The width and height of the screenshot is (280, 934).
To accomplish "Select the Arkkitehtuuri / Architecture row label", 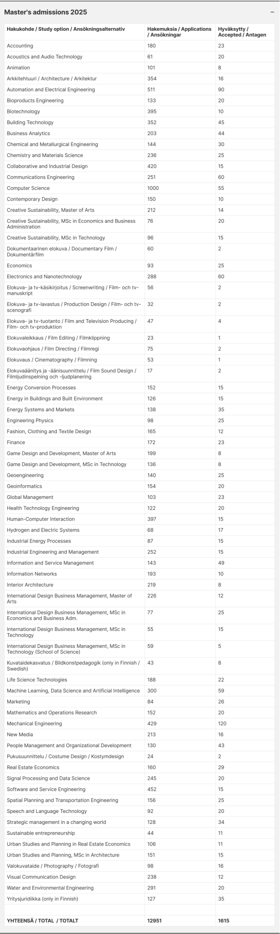I will point(52,79).
